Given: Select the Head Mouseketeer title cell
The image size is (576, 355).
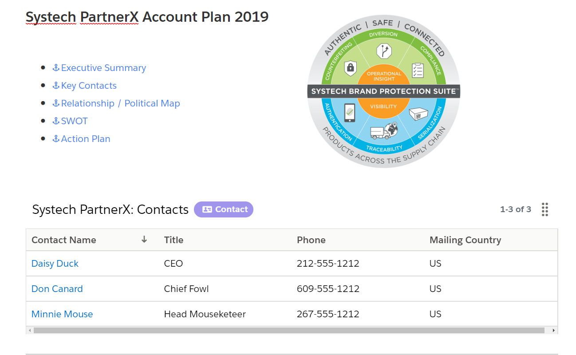Looking at the screenshot, I should click(205, 314).
